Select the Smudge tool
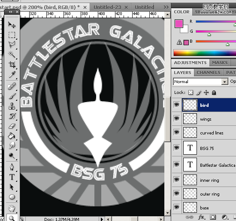 [12, 146]
